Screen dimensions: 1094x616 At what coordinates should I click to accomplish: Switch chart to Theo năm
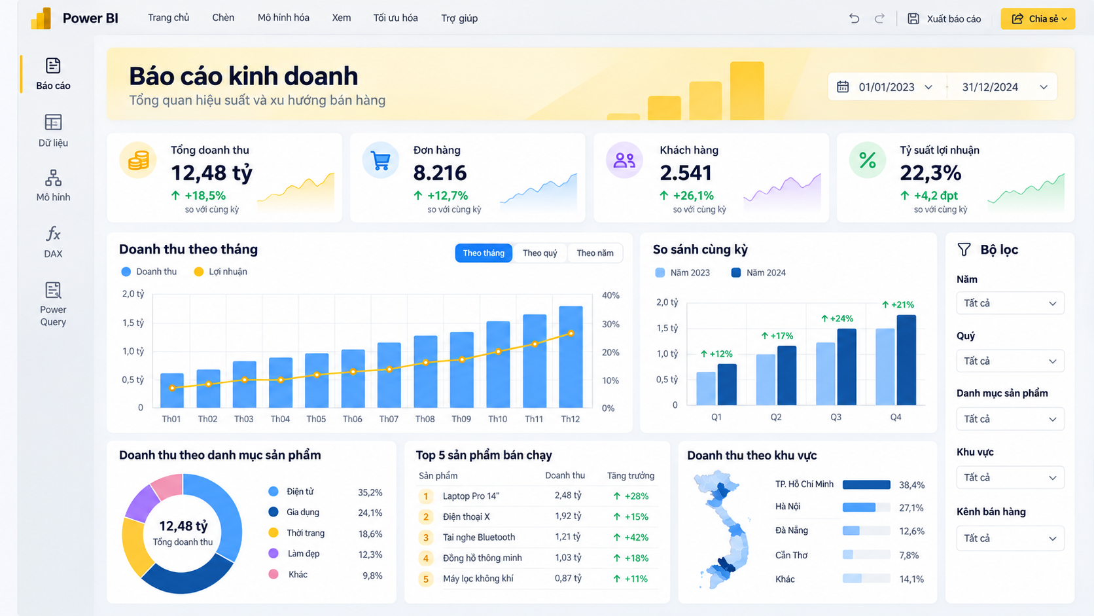595,253
